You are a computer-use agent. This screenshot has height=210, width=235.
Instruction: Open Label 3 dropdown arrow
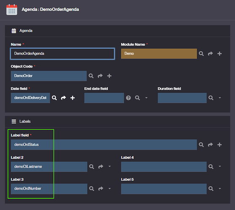click(x=109, y=189)
